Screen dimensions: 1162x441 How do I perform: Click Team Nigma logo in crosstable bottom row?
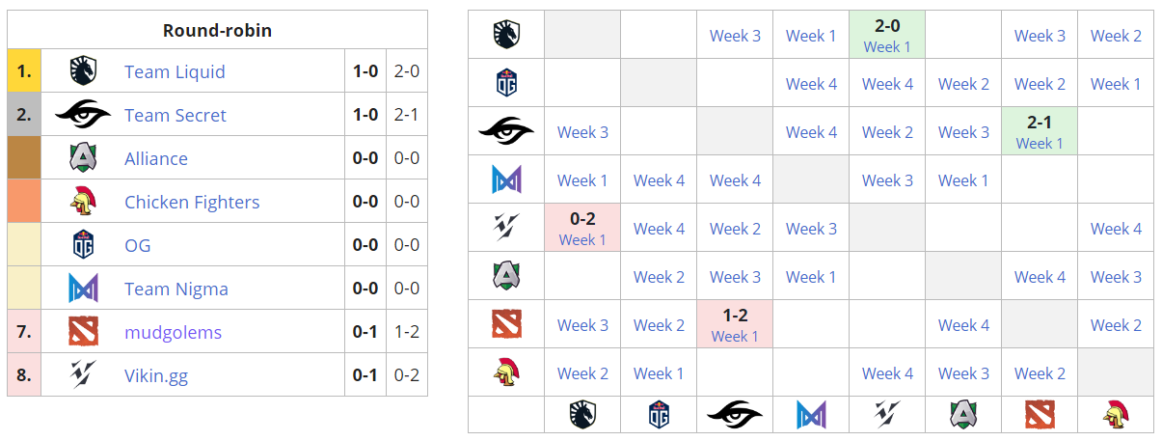pyautogui.click(x=811, y=414)
